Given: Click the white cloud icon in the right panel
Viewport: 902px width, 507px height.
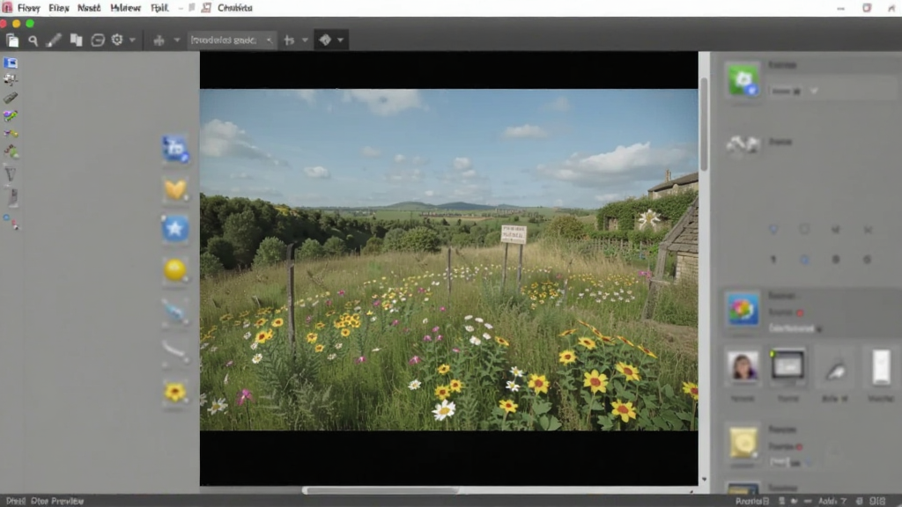Looking at the screenshot, I should (x=743, y=143).
